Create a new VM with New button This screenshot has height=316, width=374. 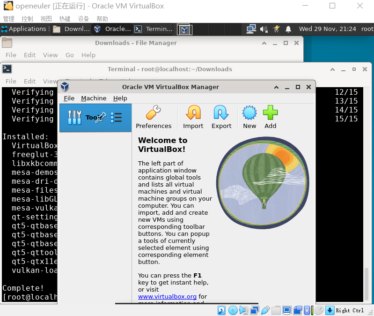[249, 117]
